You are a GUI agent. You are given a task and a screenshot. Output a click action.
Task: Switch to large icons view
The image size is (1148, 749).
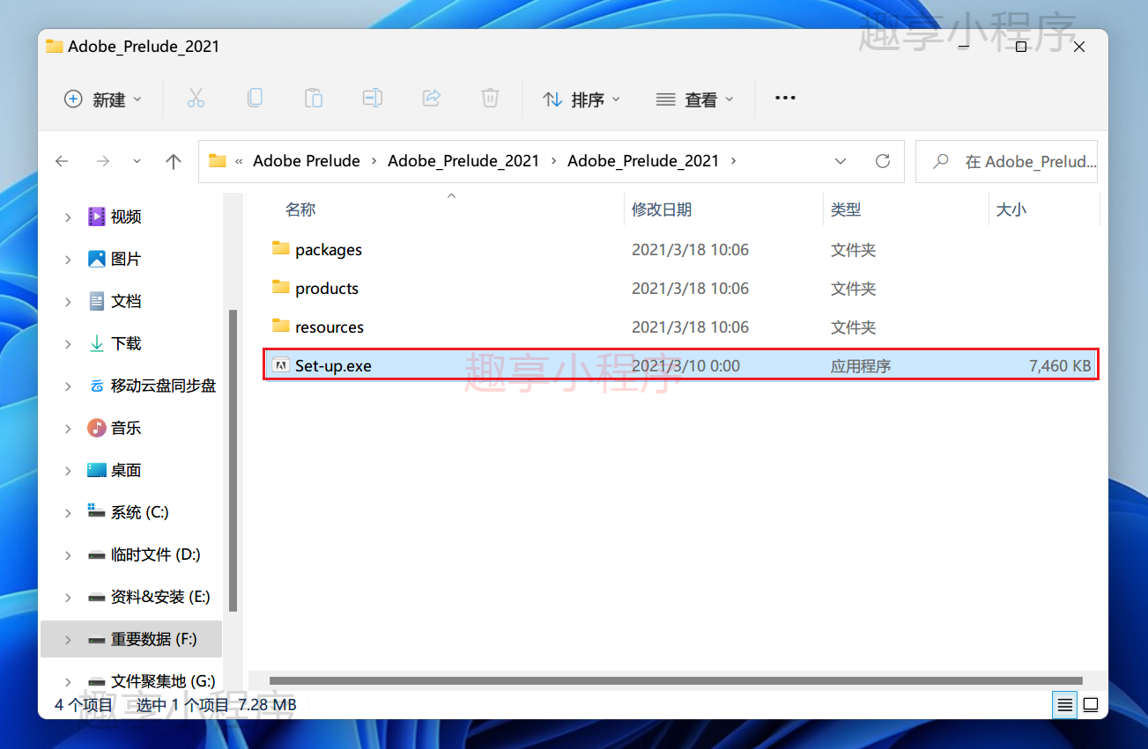click(x=1091, y=704)
